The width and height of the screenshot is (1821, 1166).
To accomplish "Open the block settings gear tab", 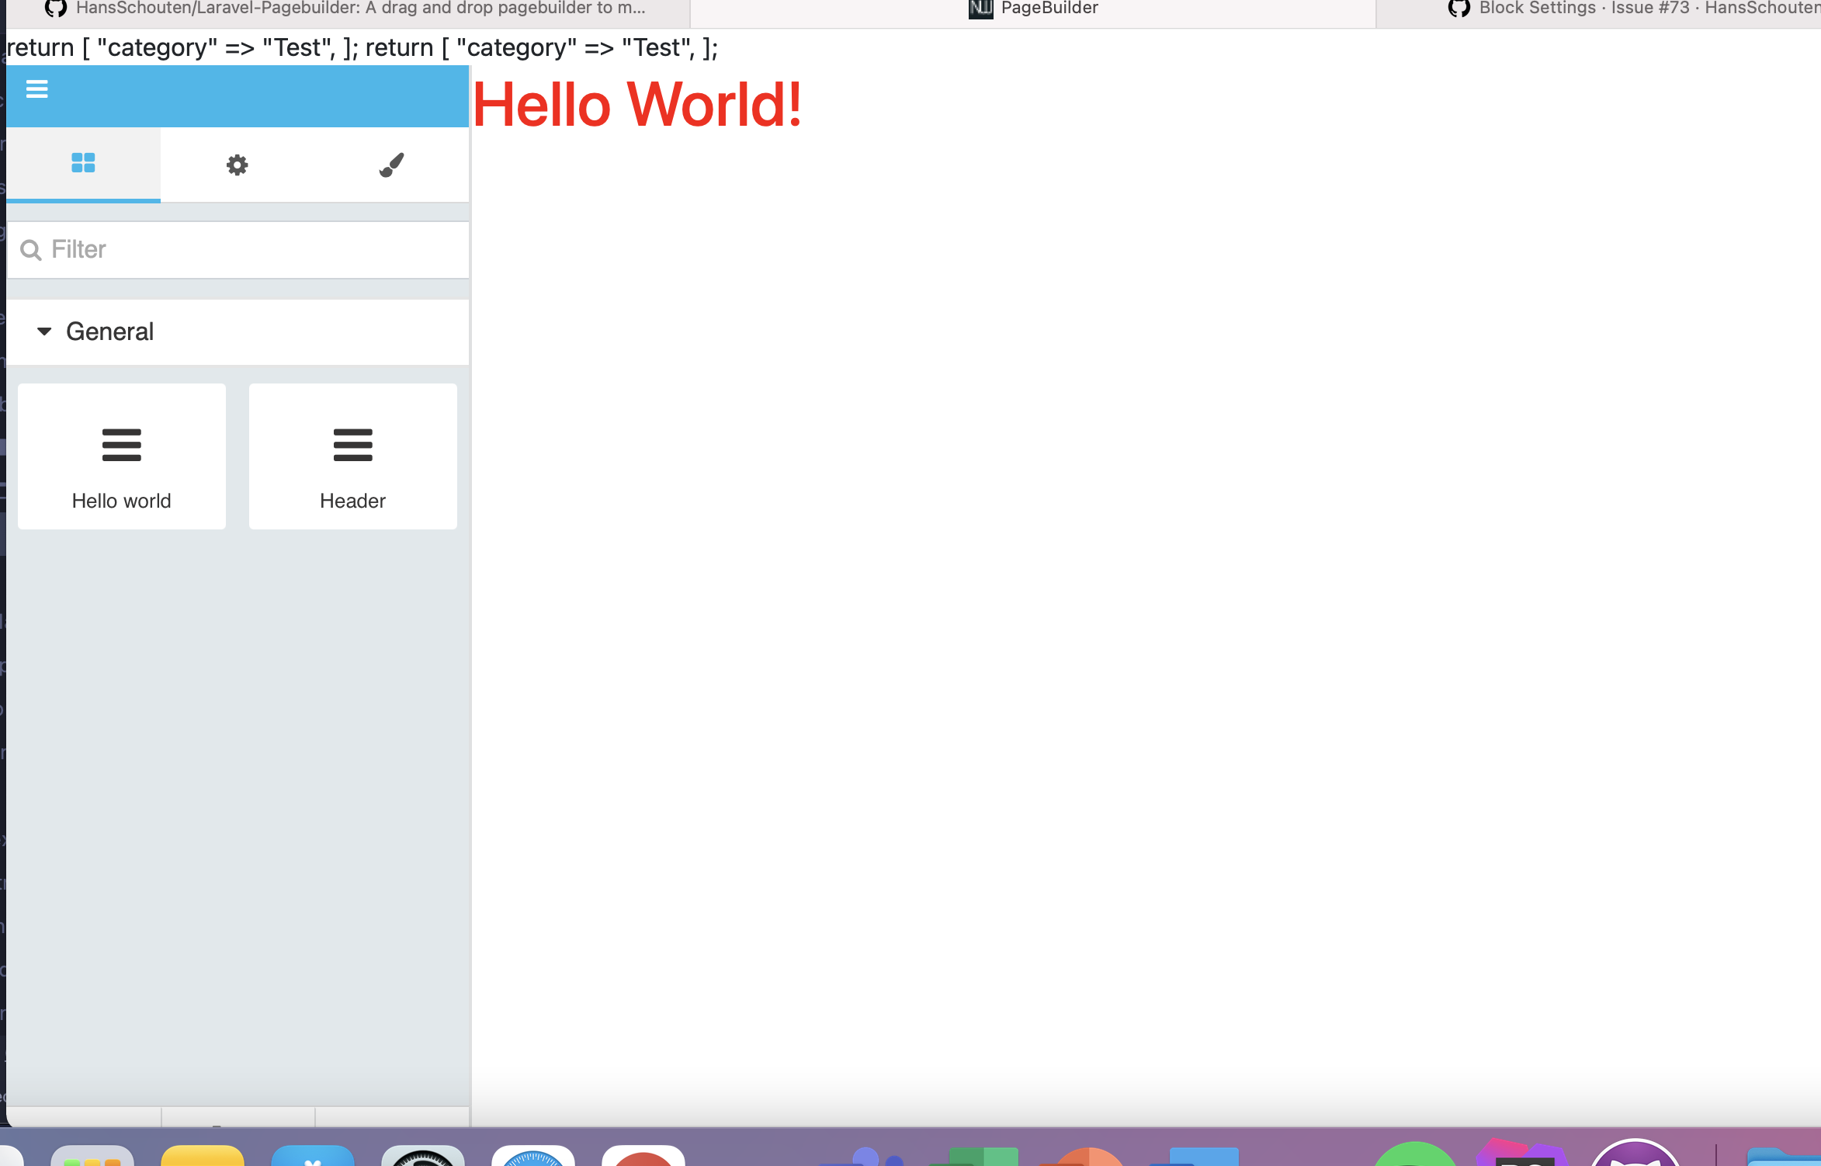I will click(237, 164).
